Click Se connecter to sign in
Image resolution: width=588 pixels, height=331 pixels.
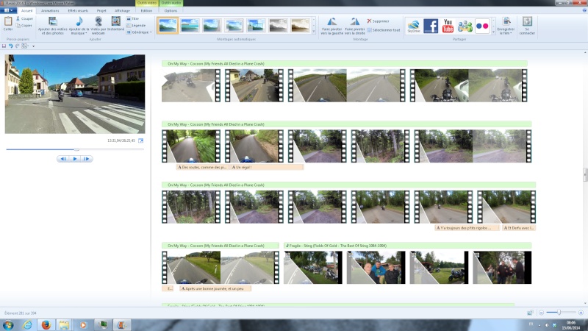pyautogui.click(x=527, y=26)
